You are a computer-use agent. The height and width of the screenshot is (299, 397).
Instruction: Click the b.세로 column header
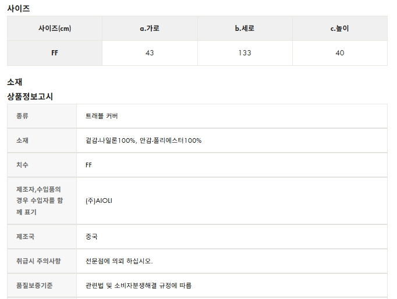click(x=245, y=28)
